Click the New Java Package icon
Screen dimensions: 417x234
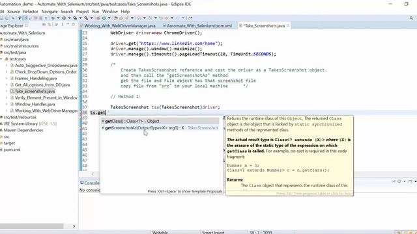98,18
